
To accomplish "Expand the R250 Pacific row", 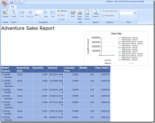I will coord(3,111).
